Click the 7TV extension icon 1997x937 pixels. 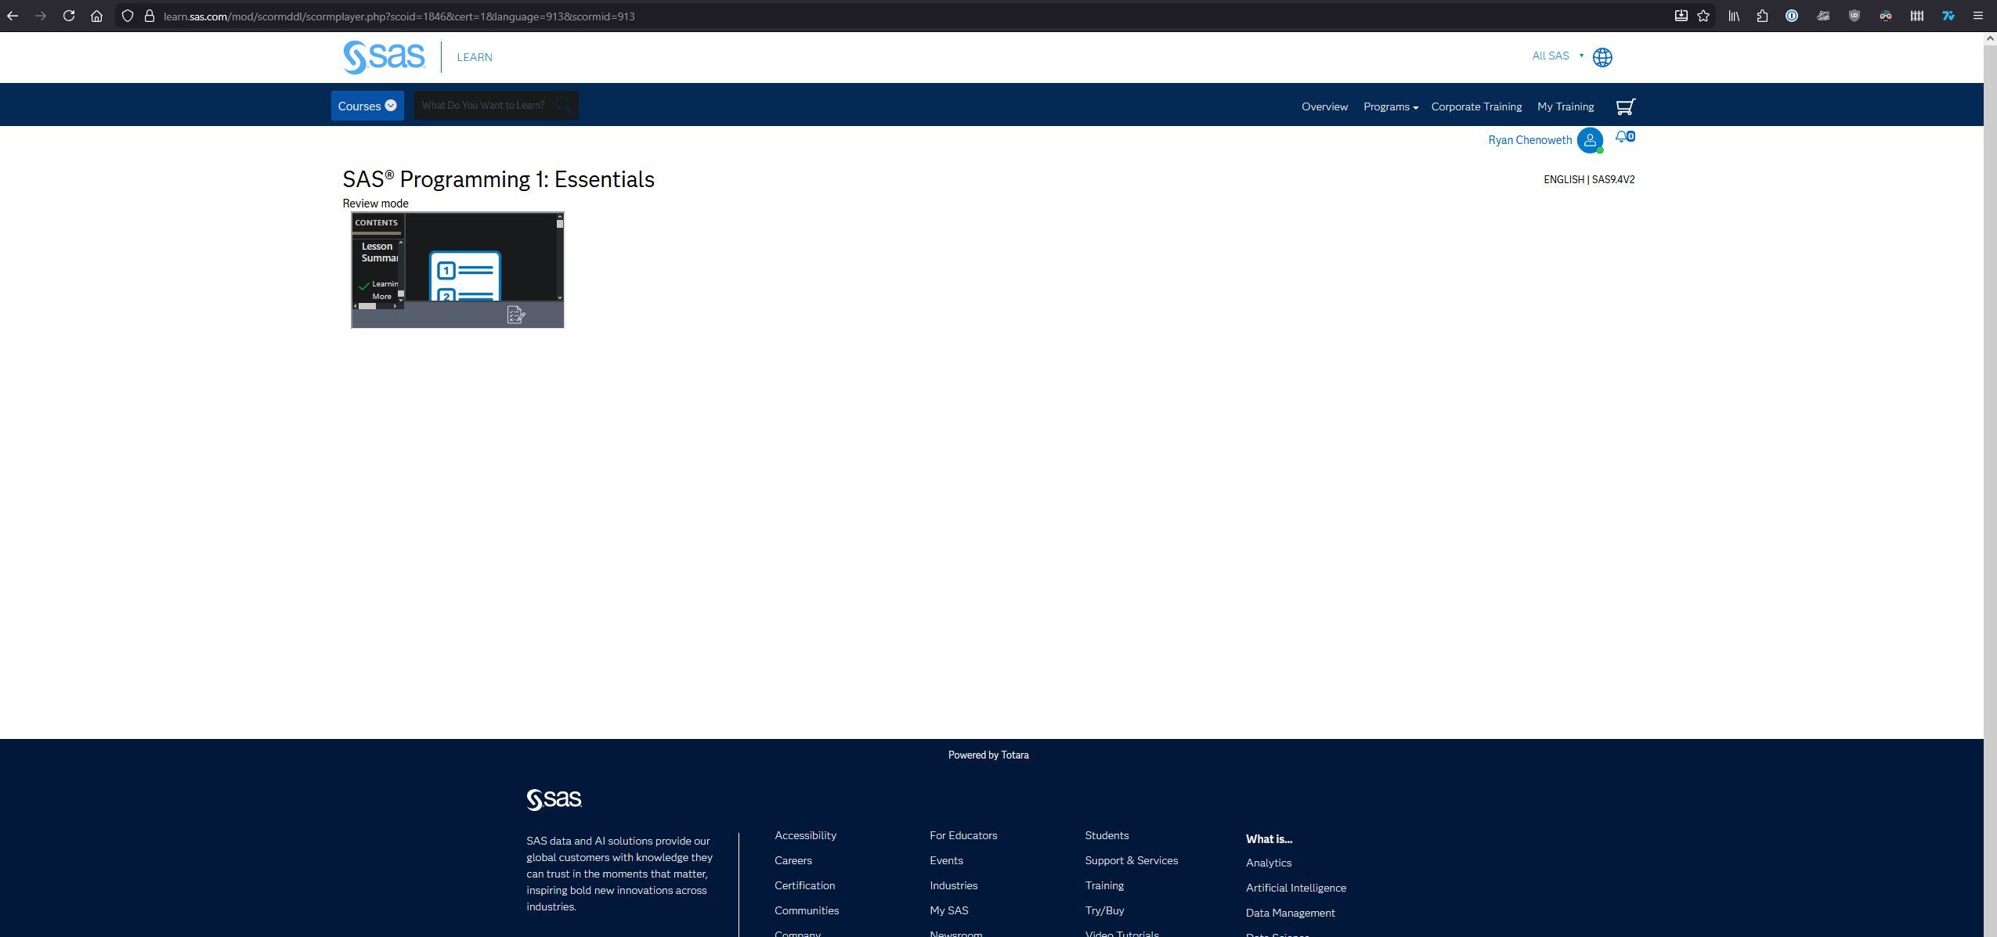1948,16
